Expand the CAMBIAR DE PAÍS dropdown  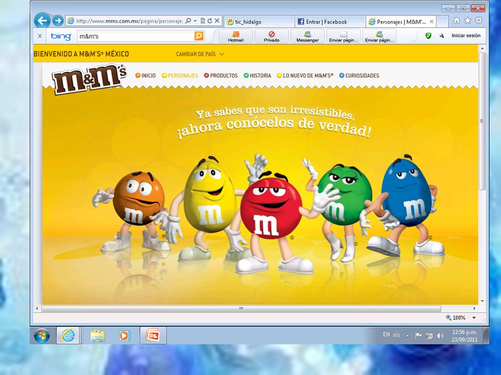point(200,54)
